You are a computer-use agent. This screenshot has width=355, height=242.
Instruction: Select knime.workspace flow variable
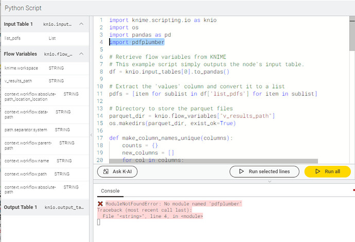tap(45, 68)
